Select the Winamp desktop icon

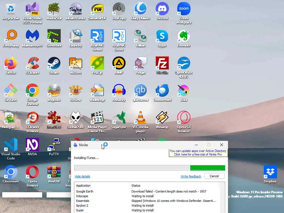click(162, 120)
